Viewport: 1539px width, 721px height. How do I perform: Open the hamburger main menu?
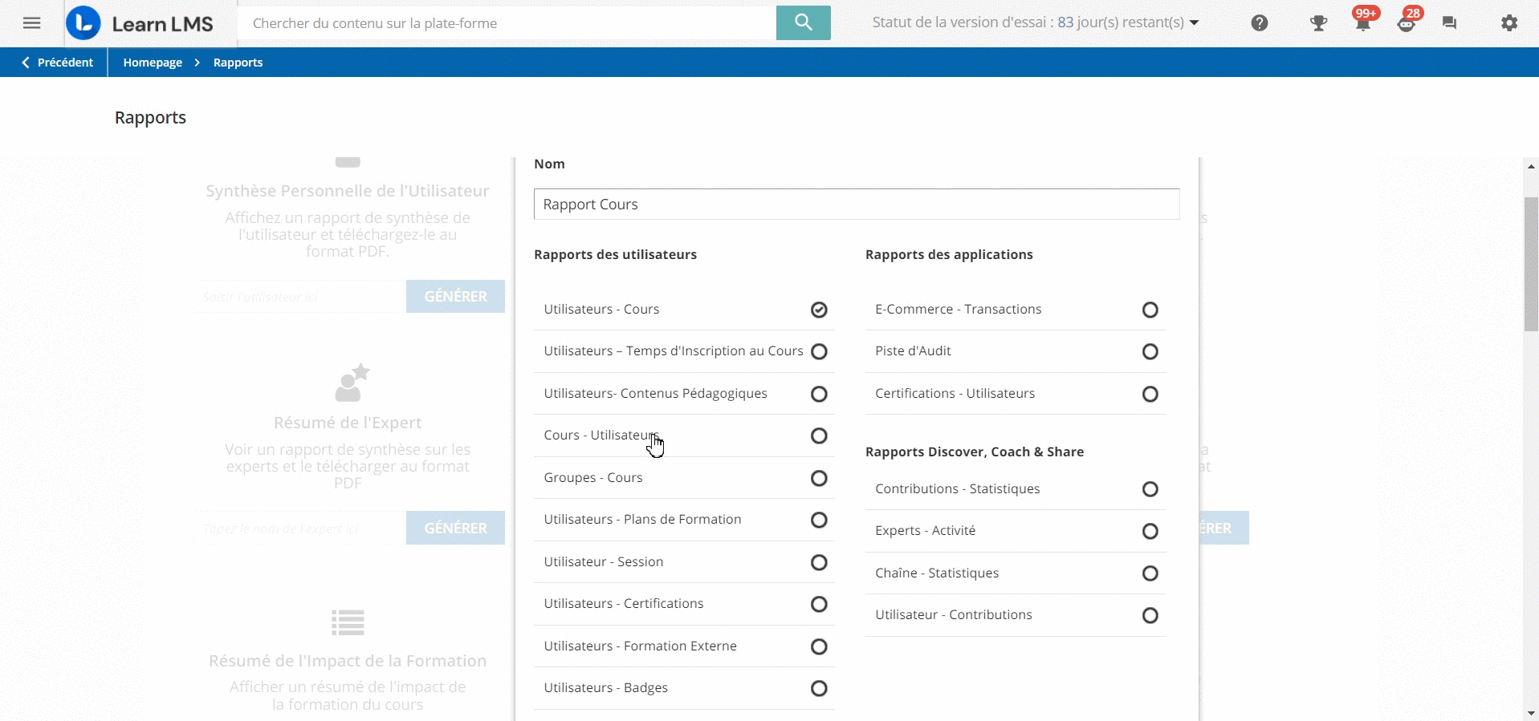[x=31, y=23]
